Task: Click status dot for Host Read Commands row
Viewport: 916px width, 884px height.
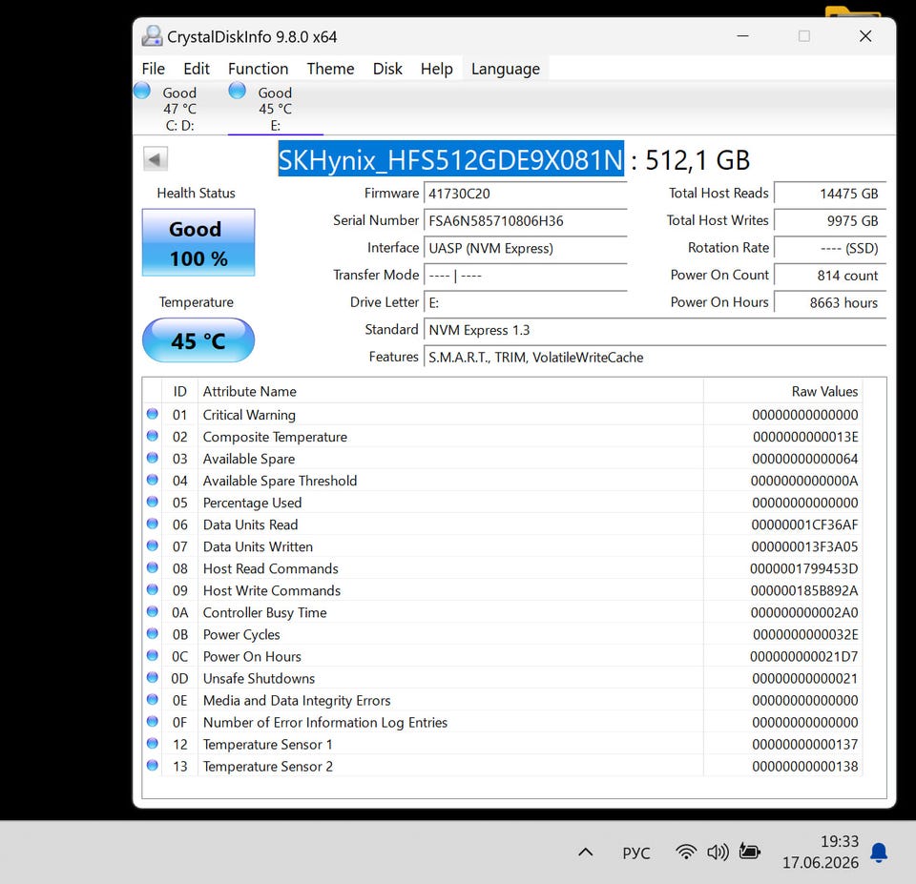Action: [153, 567]
